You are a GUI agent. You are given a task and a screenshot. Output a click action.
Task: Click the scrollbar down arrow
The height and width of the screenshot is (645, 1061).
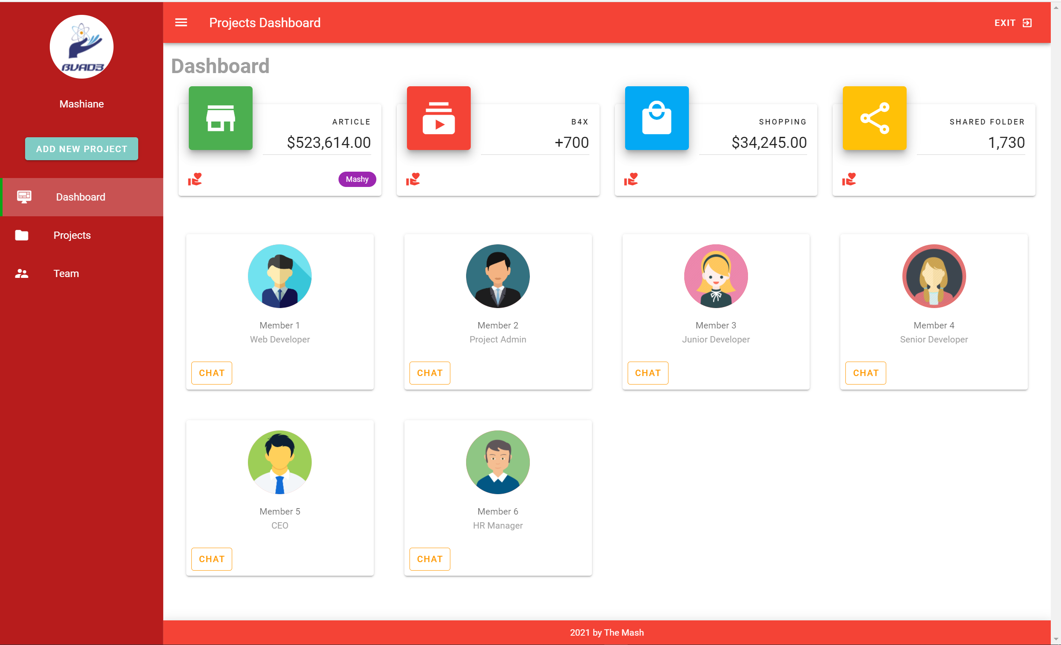pyautogui.click(x=1055, y=640)
